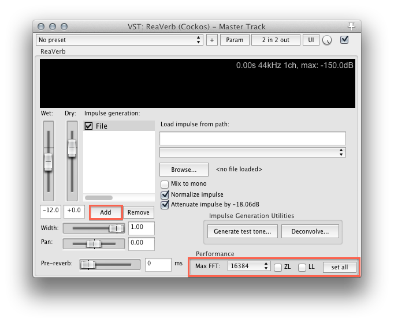Click Generate test tone... button

coord(243,231)
